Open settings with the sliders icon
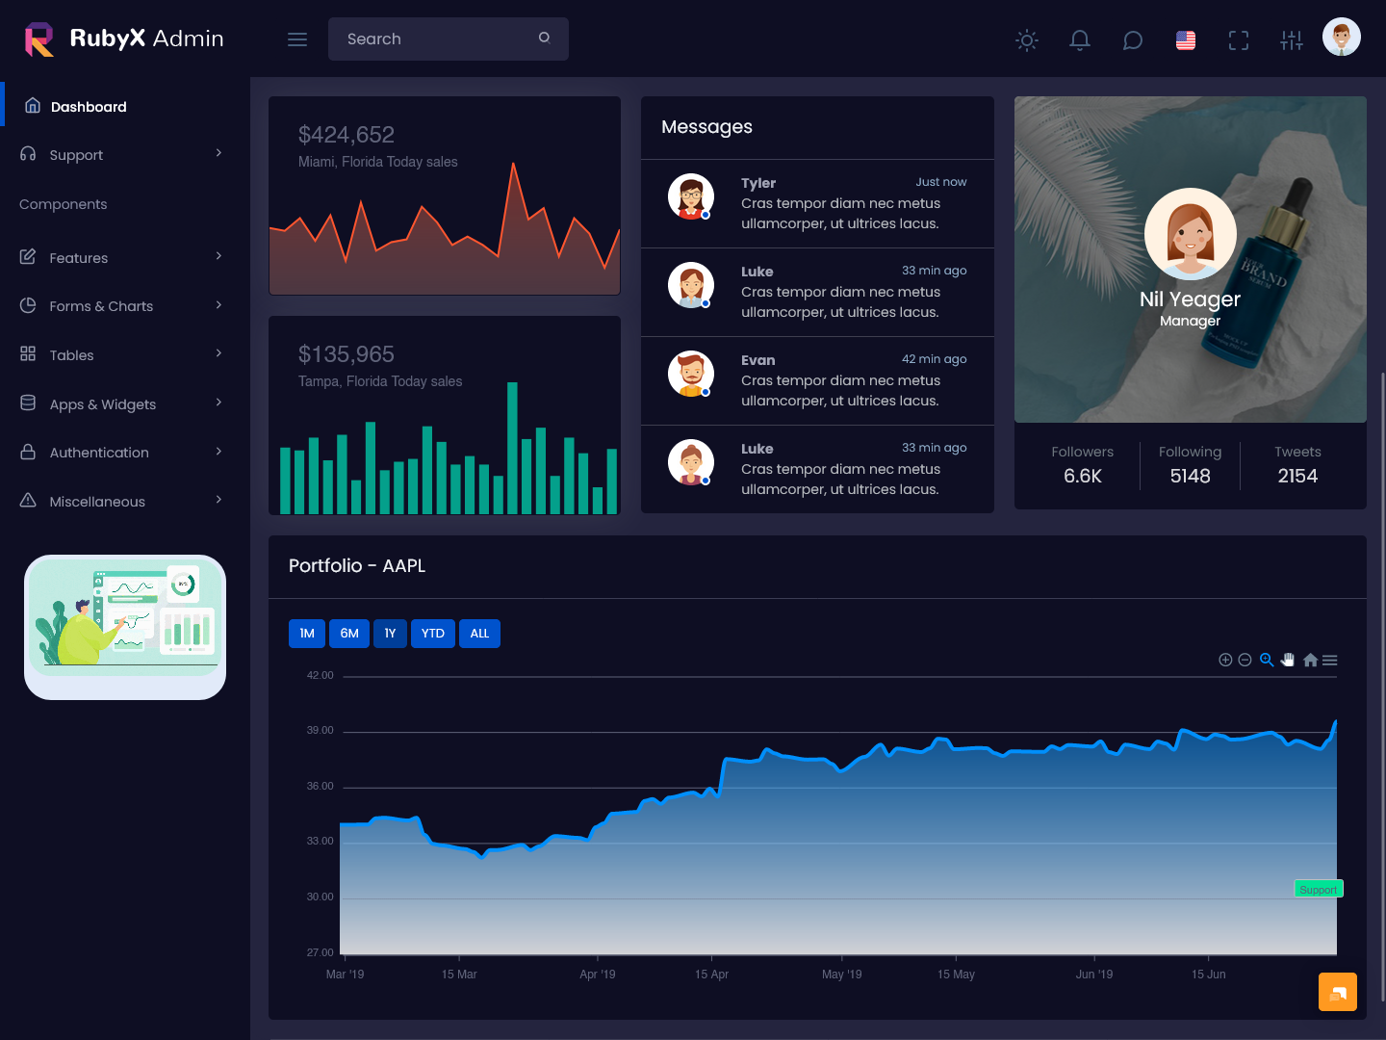This screenshot has height=1040, width=1386. [1291, 40]
